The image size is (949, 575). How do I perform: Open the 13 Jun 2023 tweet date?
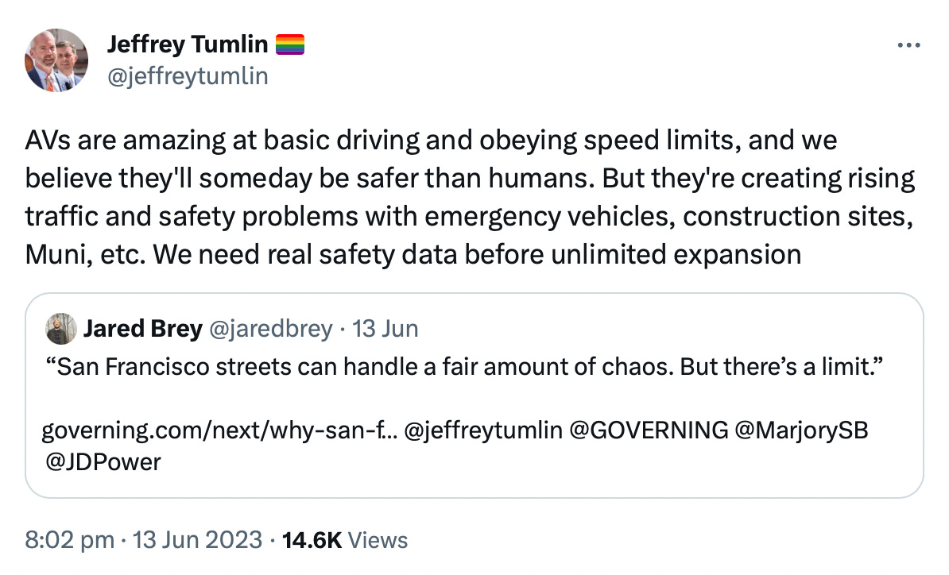click(197, 540)
